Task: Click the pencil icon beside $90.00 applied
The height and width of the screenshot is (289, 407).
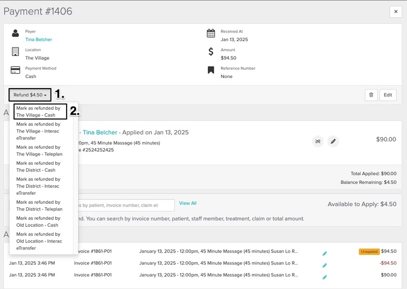Action: tap(333, 141)
